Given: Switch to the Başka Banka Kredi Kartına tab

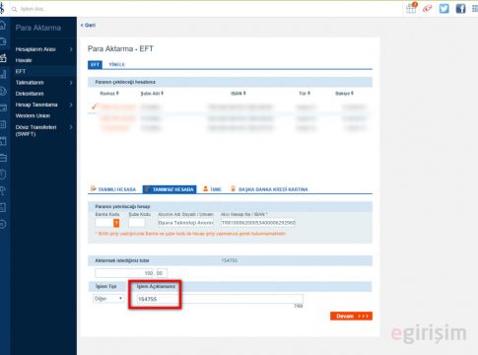Looking at the screenshot, I should click(269, 189).
